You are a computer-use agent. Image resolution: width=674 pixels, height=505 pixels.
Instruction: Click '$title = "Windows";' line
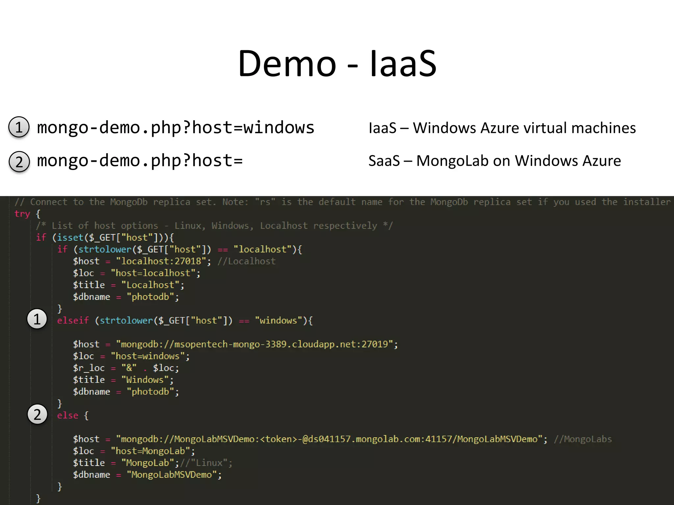click(123, 380)
